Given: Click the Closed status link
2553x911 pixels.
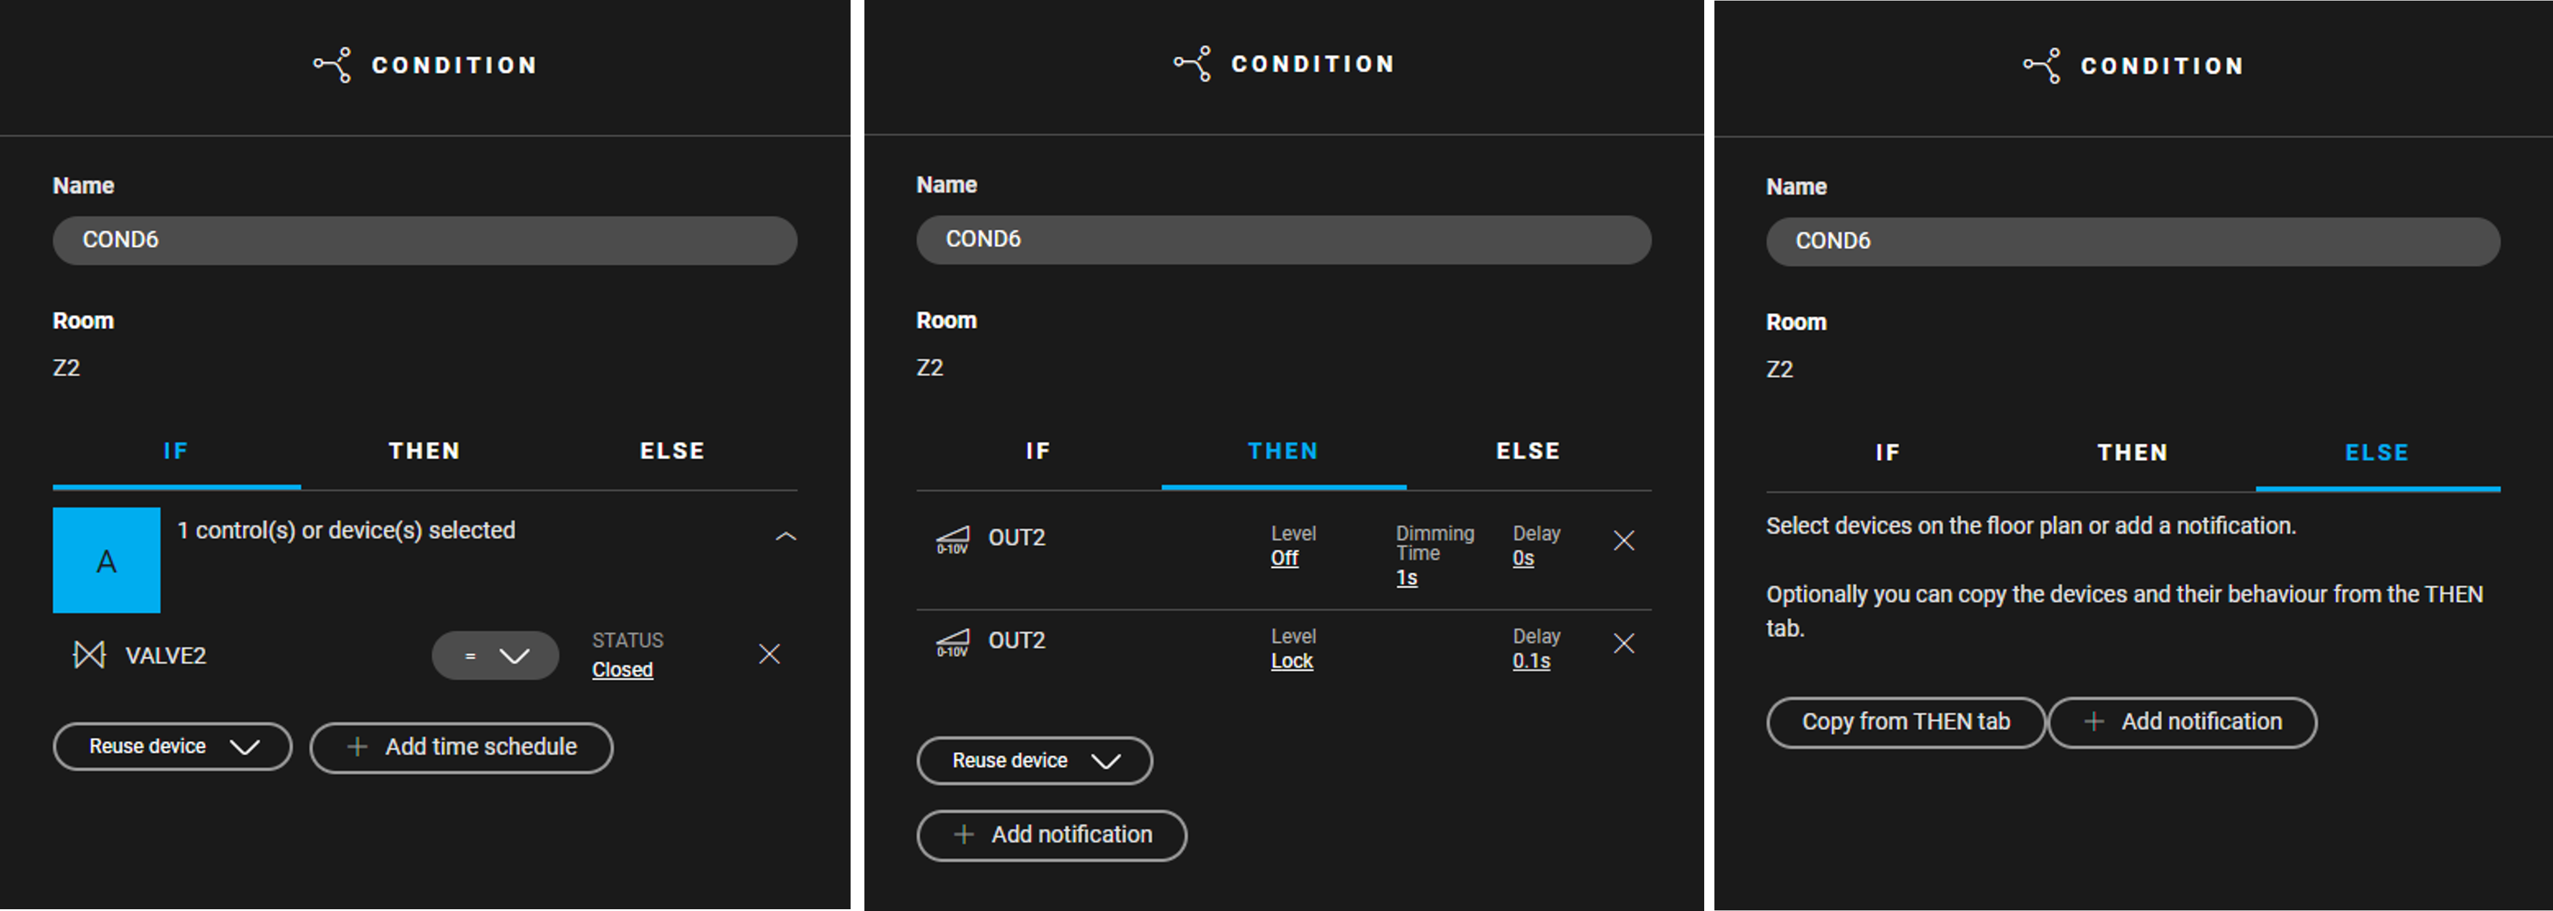Looking at the screenshot, I should 622,669.
